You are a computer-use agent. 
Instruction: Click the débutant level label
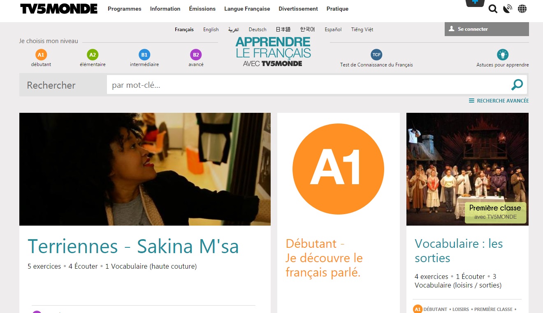click(x=41, y=64)
